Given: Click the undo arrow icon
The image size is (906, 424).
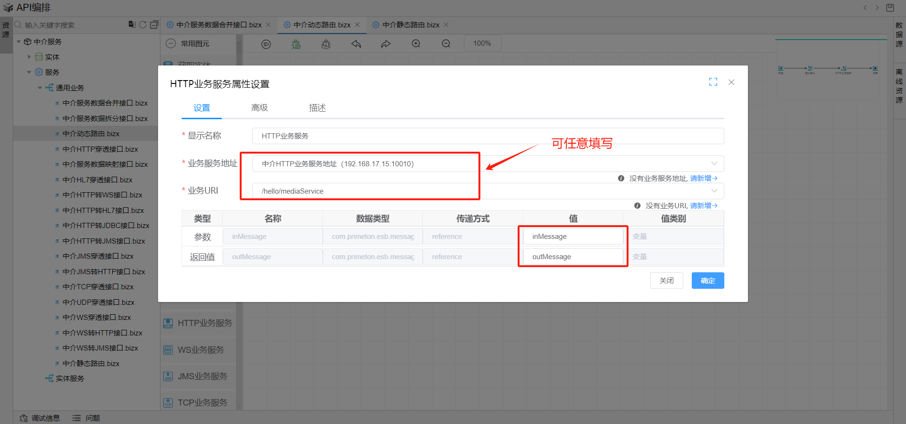Looking at the screenshot, I should (x=356, y=44).
